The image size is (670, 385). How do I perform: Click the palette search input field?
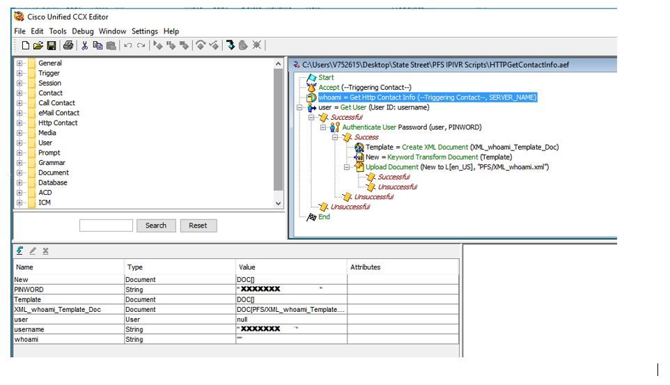106,226
